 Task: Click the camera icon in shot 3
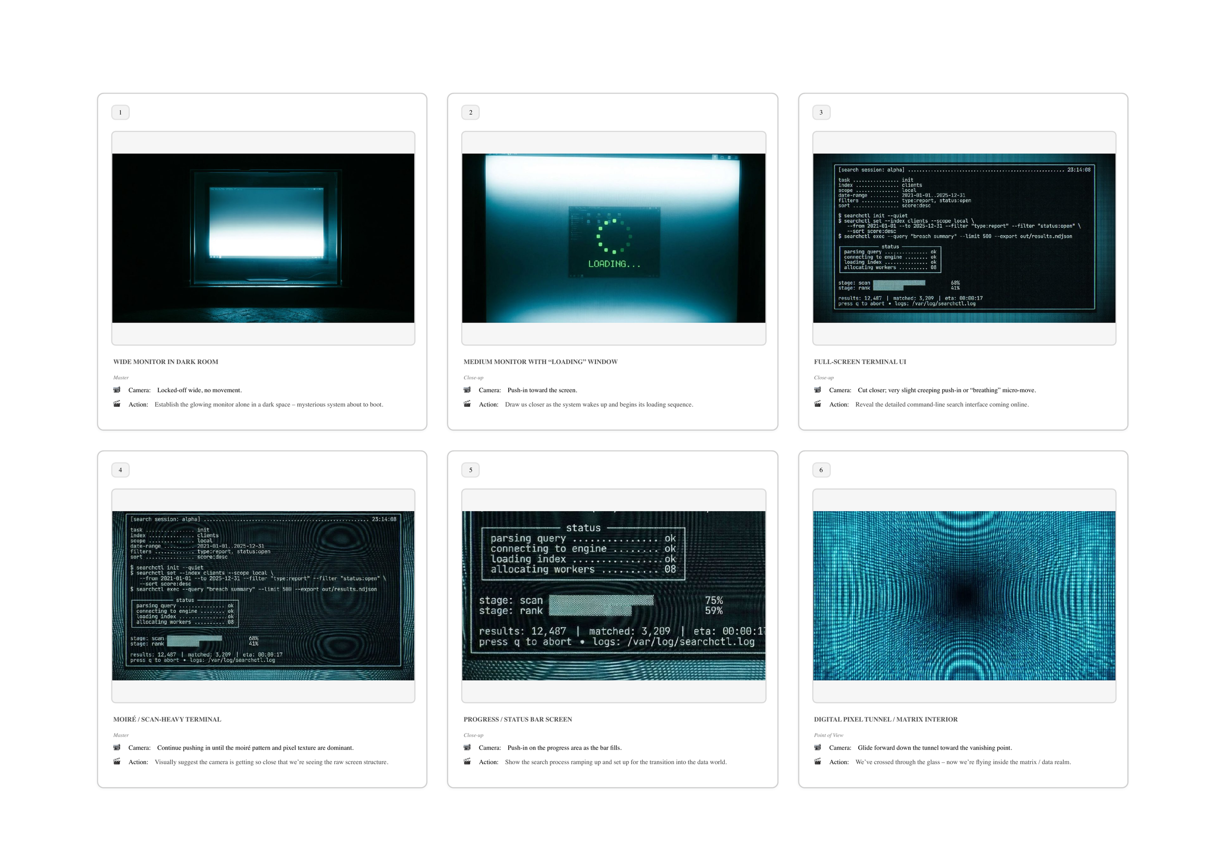pyautogui.click(x=818, y=390)
